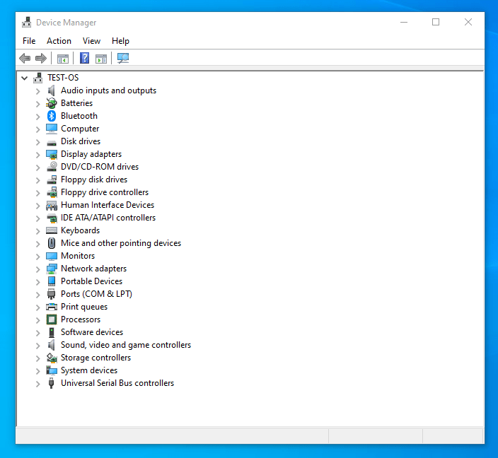Click the Bluetooth category icon
The image size is (498, 458).
tap(52, 116)
